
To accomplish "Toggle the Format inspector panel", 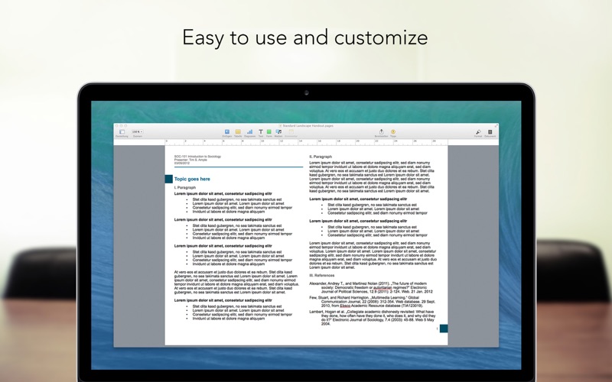I will [478, 131].
